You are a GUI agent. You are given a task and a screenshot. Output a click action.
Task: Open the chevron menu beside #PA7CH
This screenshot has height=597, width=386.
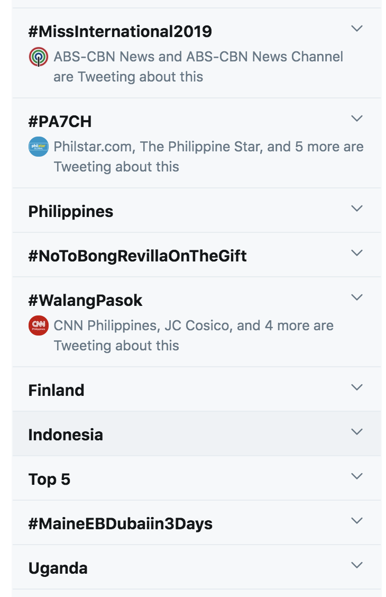click(357, 119)
